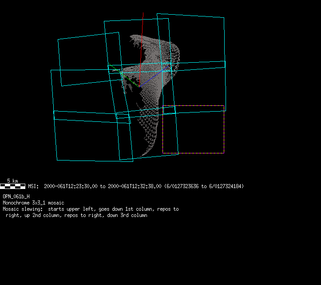
Task: Select end time 2000-061T12:32:38.00
Action: click(x=135, y=186)
